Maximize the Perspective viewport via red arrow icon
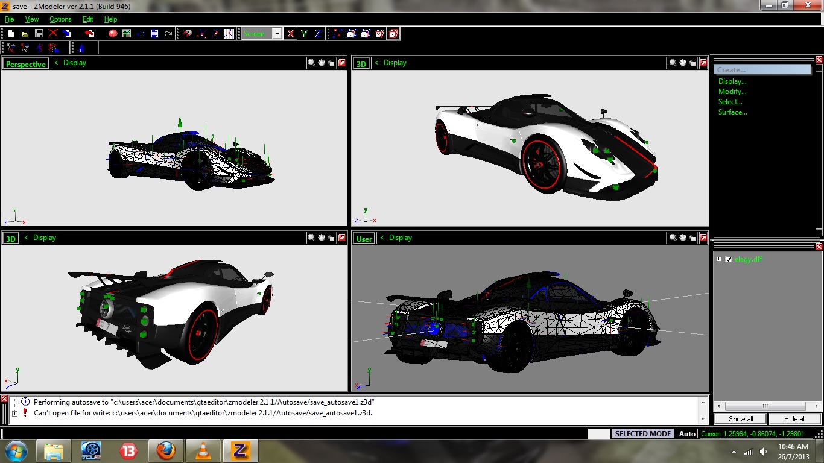 point(342,63)
